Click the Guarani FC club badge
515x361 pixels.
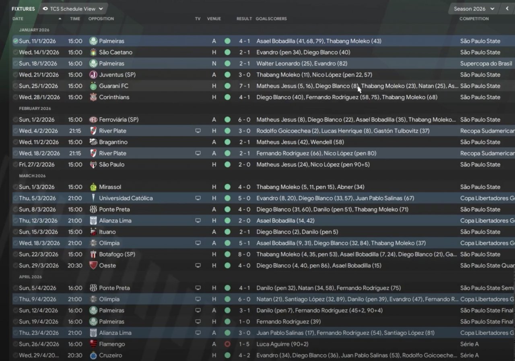[x=93, y=86]
